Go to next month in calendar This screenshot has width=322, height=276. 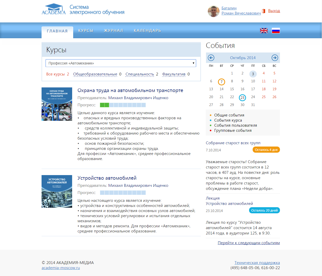pos(275,58)
